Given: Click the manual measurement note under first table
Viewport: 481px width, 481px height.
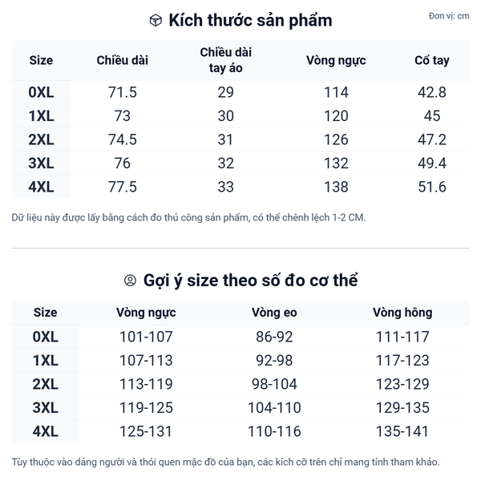Looking at the screenshot, I should click(x=188, y=217).
